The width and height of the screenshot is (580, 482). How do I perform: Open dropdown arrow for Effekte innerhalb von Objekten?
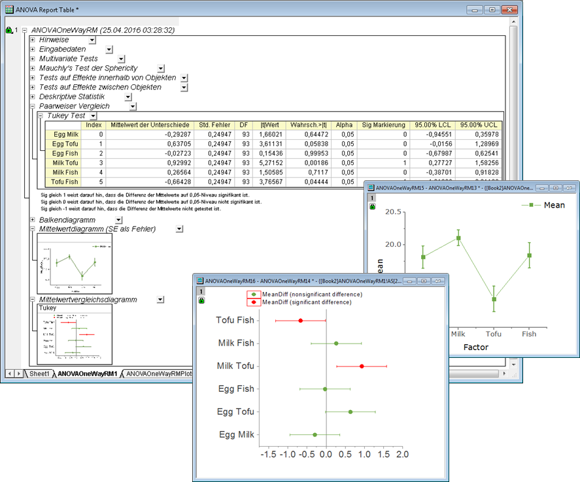click(x=184, y=78)
